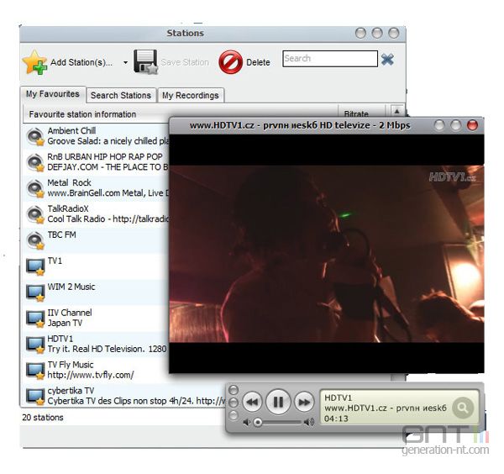The height and width of the screenshot is (474, 504).
Task: Click the Japan TV description text
Action: [x=65, y=323]
